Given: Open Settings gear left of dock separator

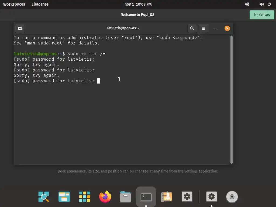Looking at the screenshot, I should click(187, 196).
